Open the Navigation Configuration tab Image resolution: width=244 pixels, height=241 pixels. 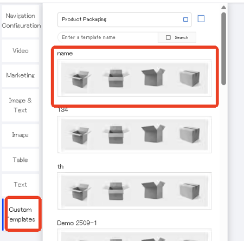21,21
